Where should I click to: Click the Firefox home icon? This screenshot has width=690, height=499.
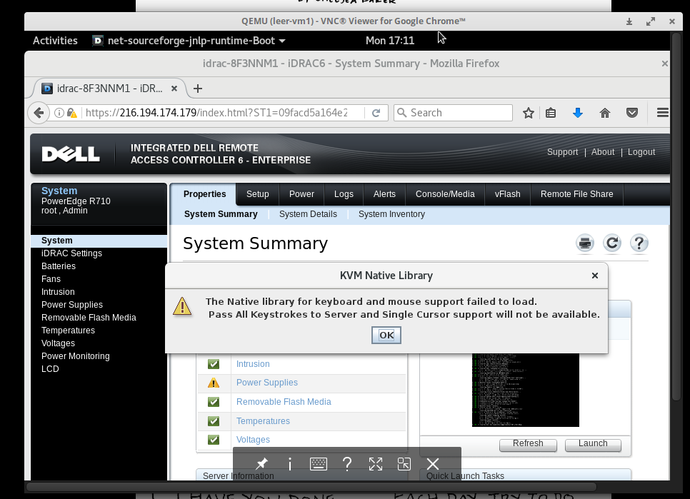point(605,113)
